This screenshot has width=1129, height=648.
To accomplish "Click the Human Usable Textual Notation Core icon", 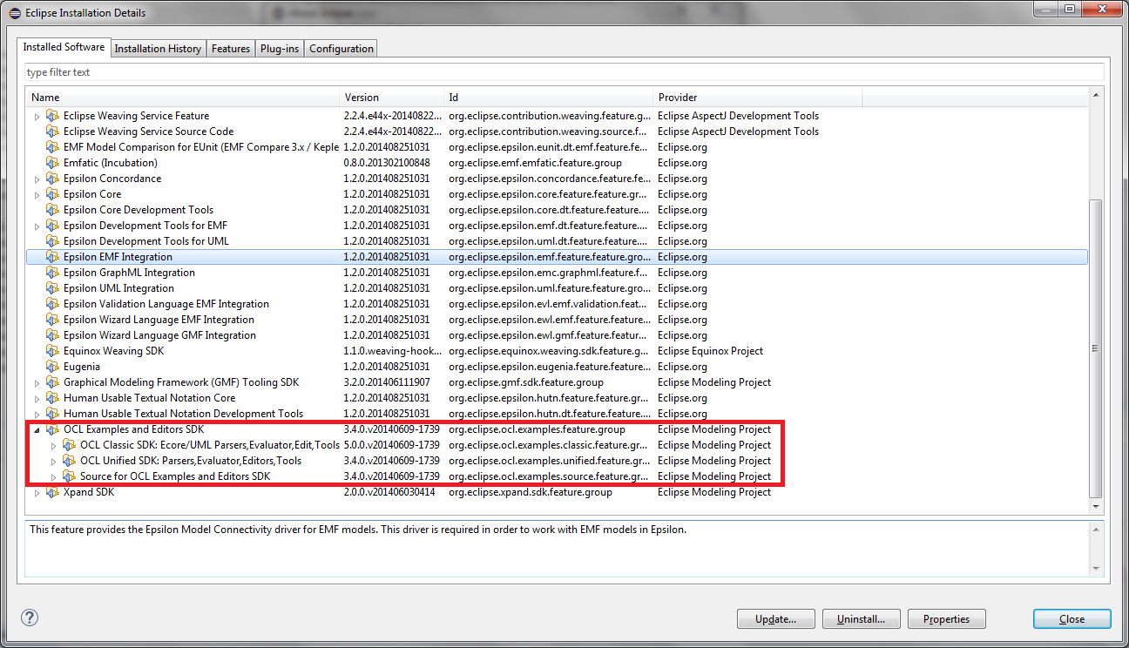I will coord(53,398).
